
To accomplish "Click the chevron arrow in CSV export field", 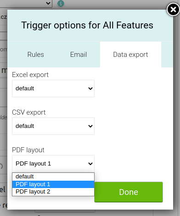I will 90,126.
